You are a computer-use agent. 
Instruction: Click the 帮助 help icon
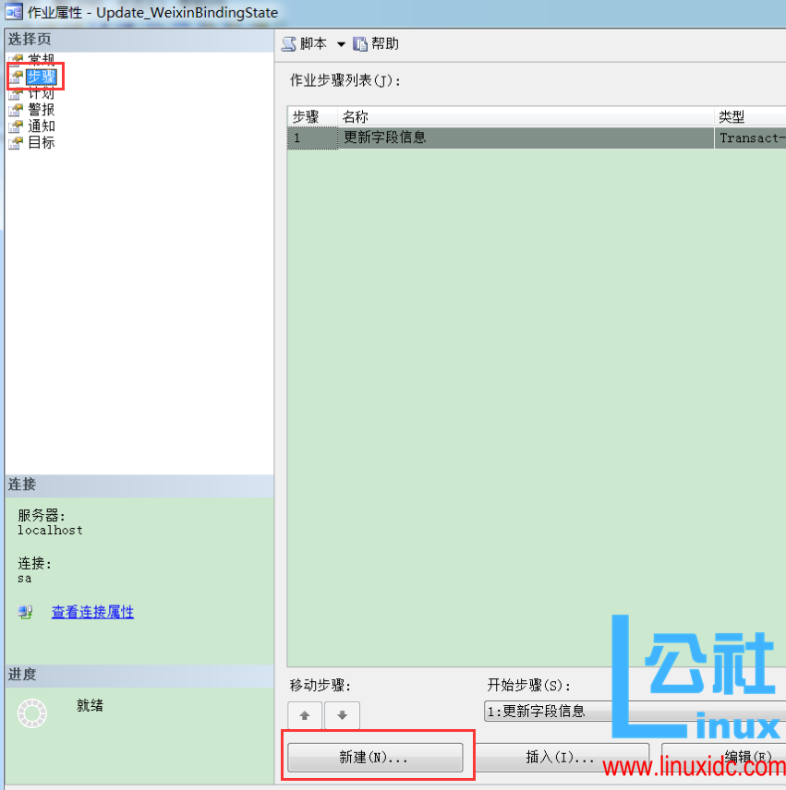tap(360, 43)
